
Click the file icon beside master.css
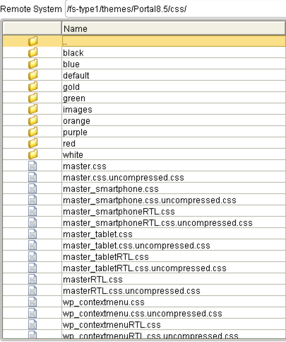point(32,166)
